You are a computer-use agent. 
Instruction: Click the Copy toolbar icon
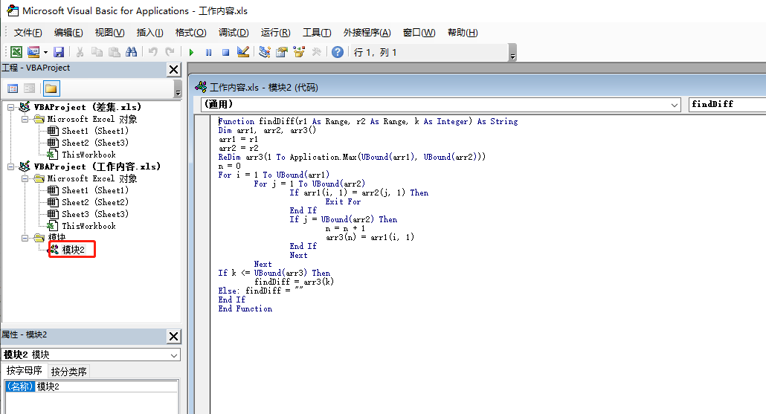point(97,52)
